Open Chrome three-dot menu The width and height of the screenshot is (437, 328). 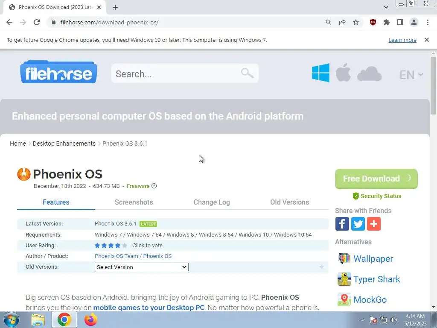(x=428, y=22)
